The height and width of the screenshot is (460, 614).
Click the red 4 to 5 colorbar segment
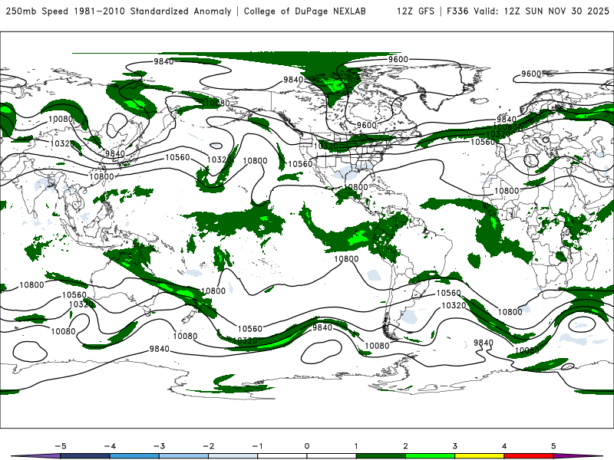click(529, 456)
